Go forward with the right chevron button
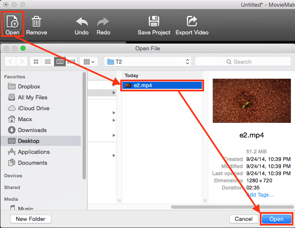Image resolution: width=295 pixels, height=228 pixels. [x=22, y=62]
